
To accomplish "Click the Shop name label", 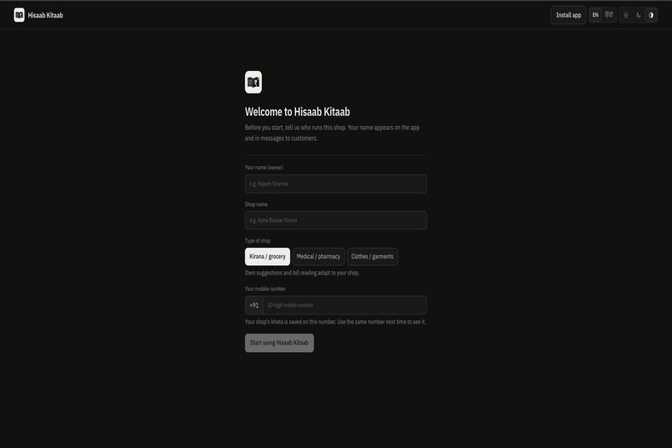I will click(256, 204).
